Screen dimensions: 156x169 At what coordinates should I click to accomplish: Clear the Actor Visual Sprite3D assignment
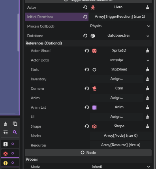click(x=148, y=51)
